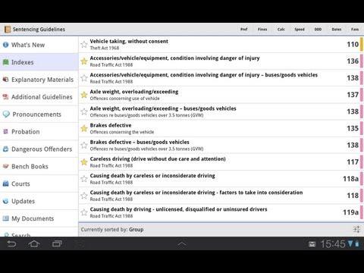Viewport: 364px width, 273px height.
Task: Tap the Android home button
Action: coord(34,244)
